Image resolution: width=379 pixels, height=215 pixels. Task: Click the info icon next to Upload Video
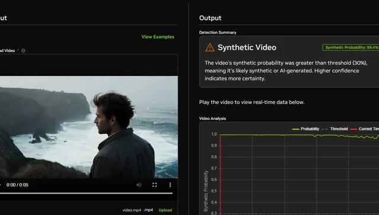click(x=23, y=51)
